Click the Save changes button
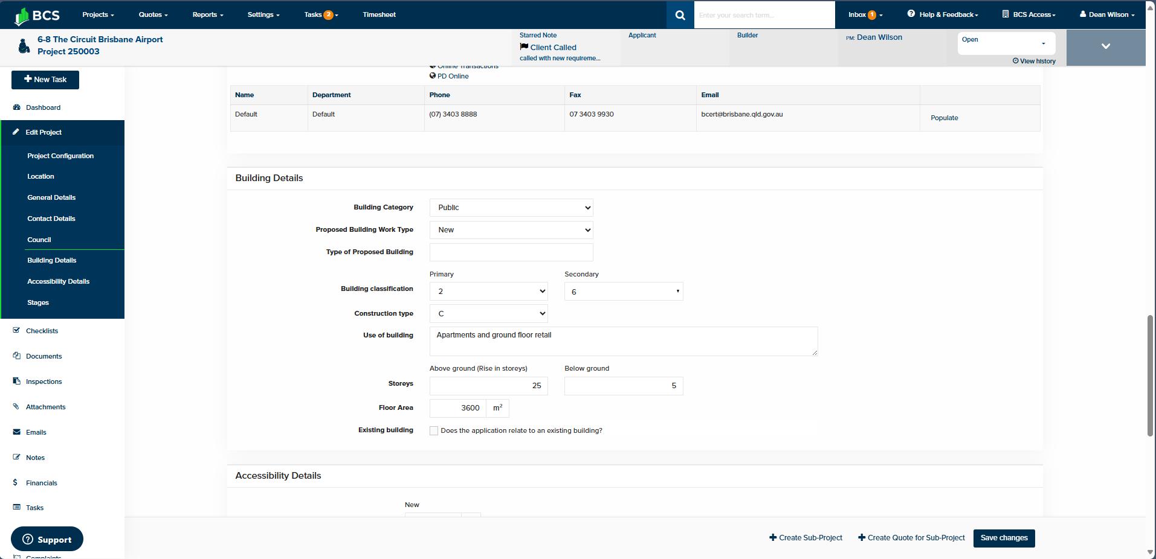This screenshot has width=1156, height=559. pos(1004,538)
